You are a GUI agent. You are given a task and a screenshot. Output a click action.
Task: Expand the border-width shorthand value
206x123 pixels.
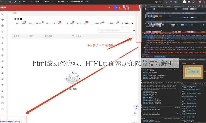[x=154, y=99]
